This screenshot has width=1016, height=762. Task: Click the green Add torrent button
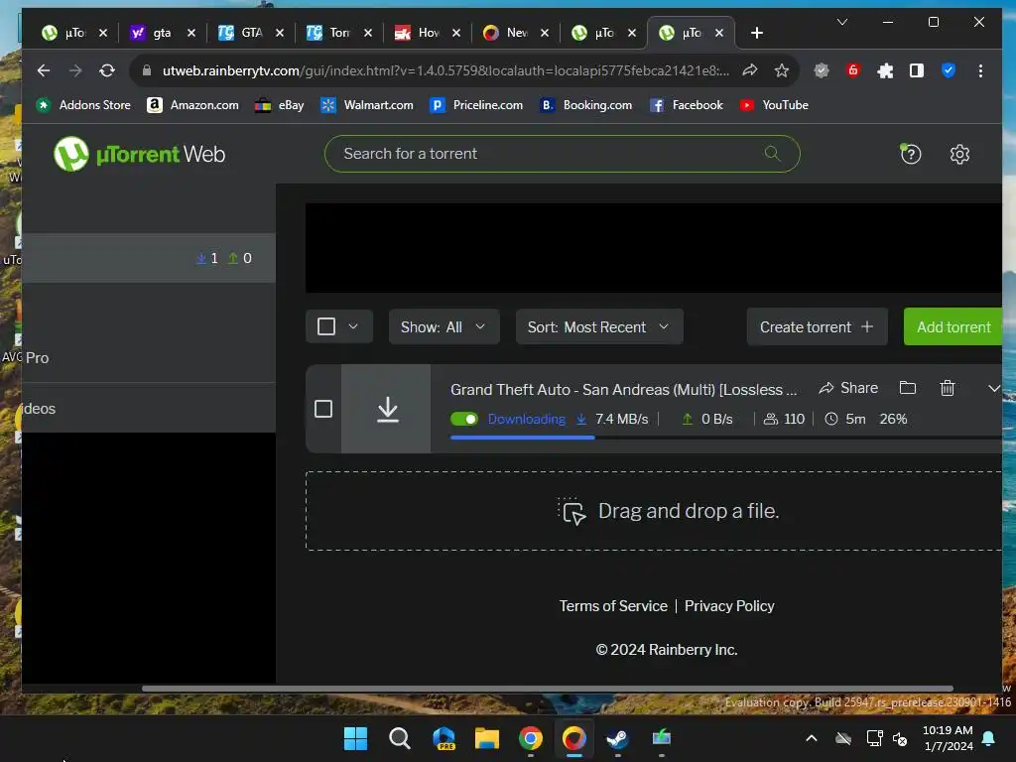pos(953,326)
